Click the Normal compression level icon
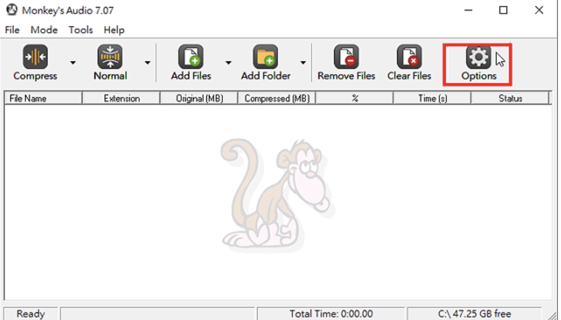Screen dimensions: 561x320 [x=110, y=57]
